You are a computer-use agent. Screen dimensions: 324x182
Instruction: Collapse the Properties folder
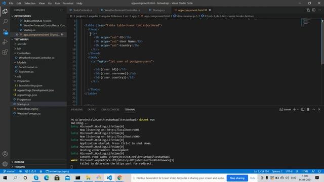click(23, 81)
